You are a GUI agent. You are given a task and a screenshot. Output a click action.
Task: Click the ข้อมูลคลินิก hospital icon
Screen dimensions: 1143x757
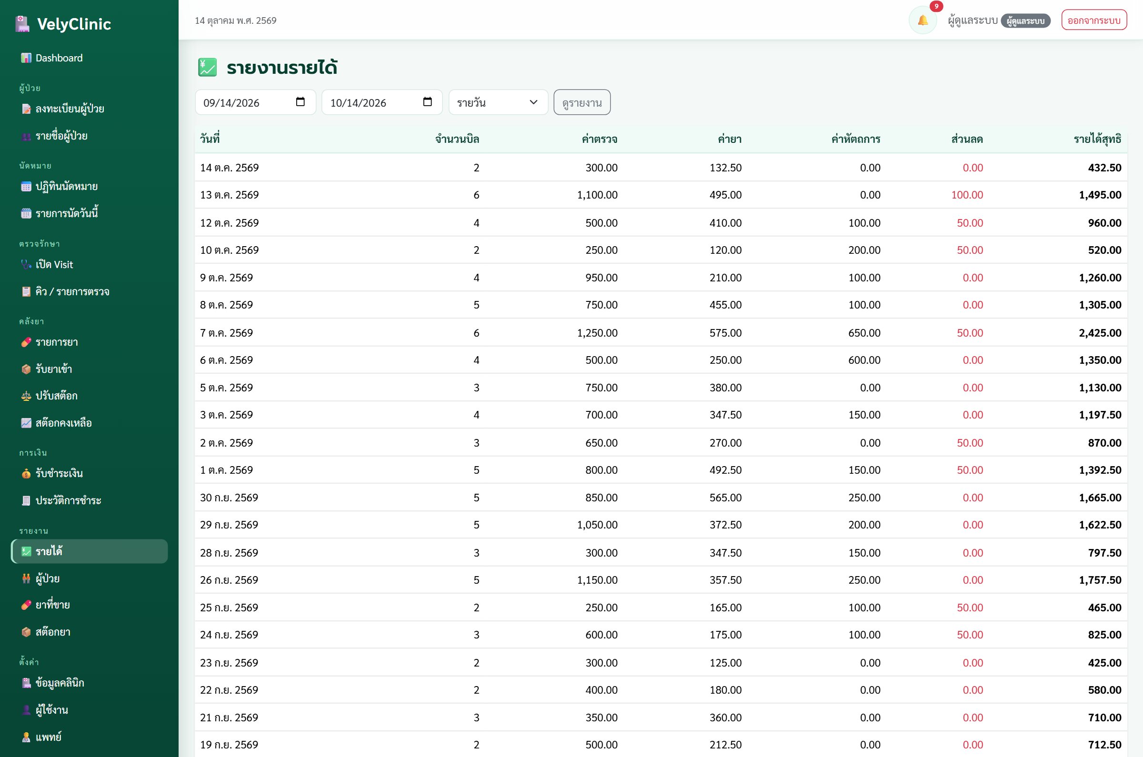click(26, 683)
